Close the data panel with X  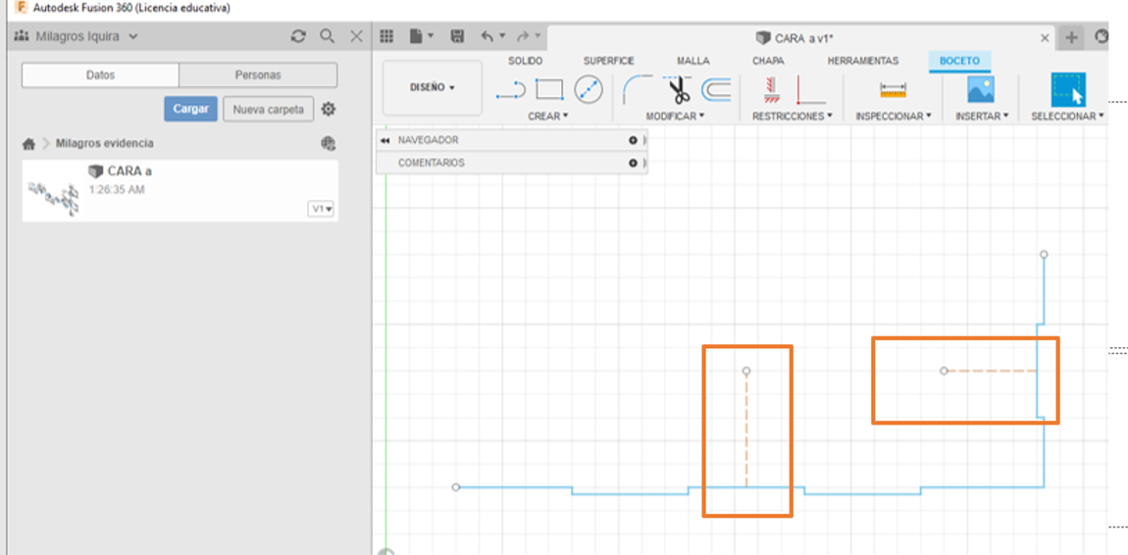[x=356, y=36]
